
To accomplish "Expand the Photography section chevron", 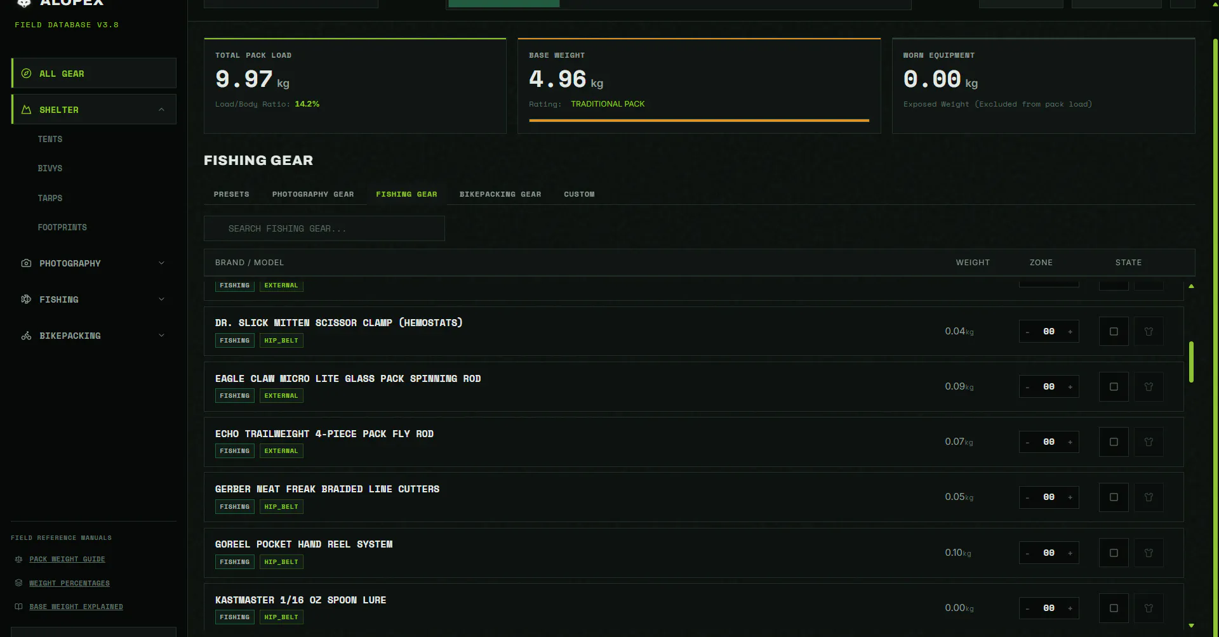I will [x=161, y=263].
